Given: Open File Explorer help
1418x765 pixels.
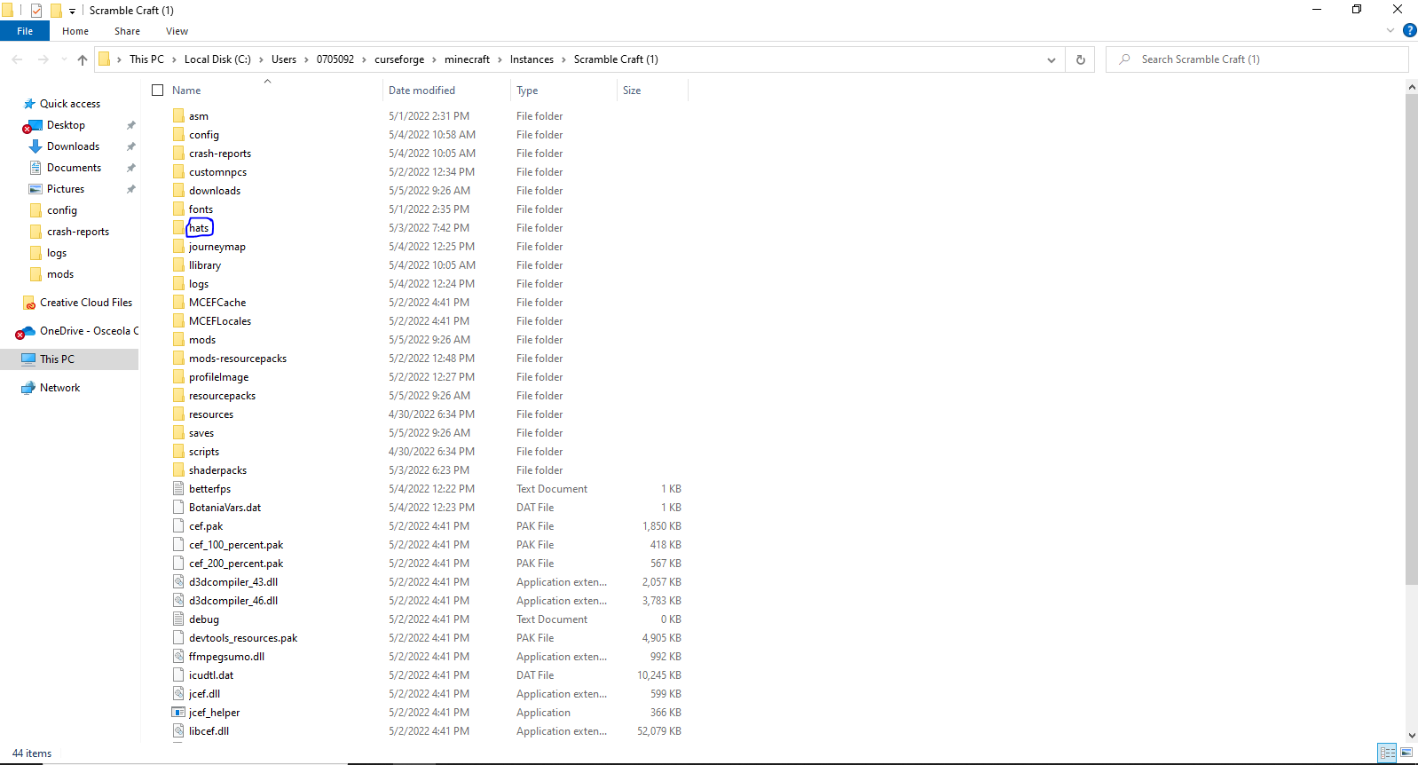Looking at the screenshot, I should [1409, 30].
